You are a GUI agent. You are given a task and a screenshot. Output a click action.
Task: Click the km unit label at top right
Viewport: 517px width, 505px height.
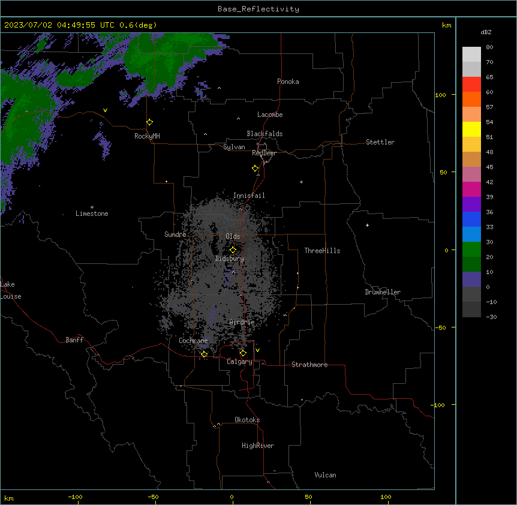coord(447,25)
